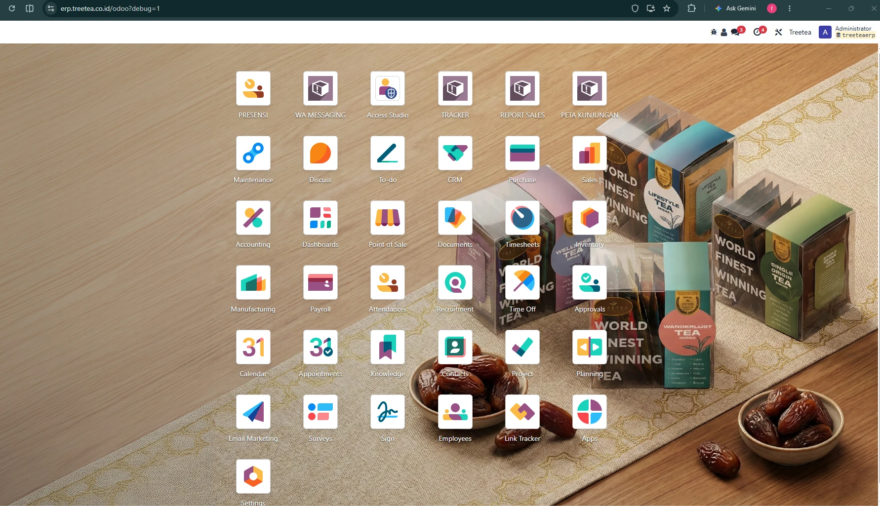Open the REPORT SALES app
Viewport: 880px width, 506px height.
(522, 88)
